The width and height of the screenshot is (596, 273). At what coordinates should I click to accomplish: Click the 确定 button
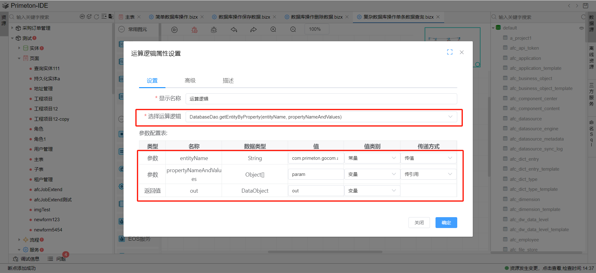[x=446, y=223]
